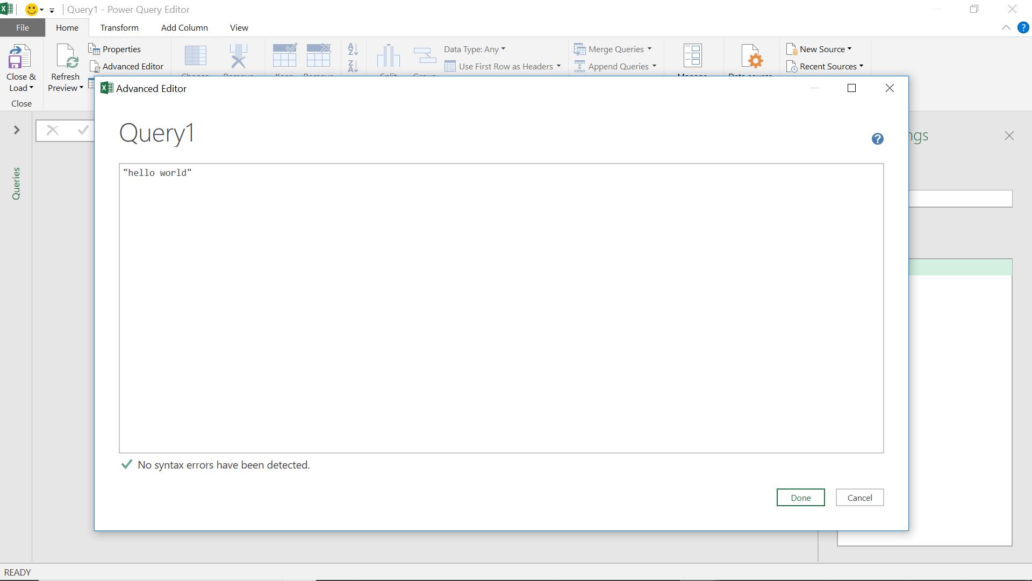The width and height of the screenshot is (1032, 581).
Task: Expand the Merge Queries dropdown arrow
Action: 650,49
